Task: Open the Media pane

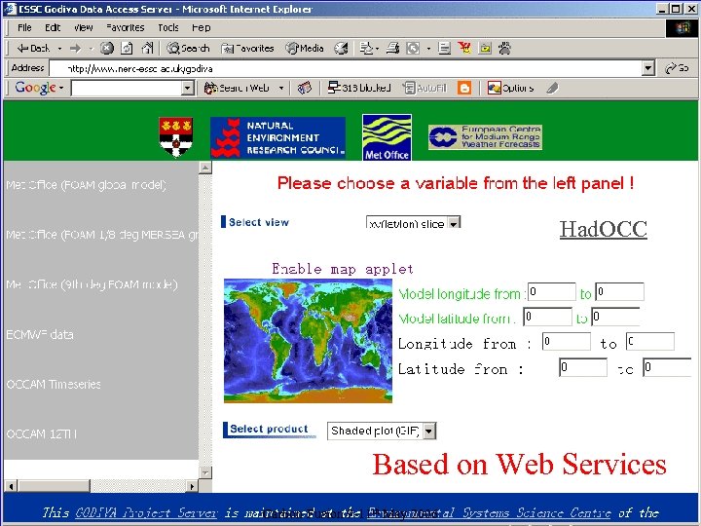Action: click(x=305, y=48)
